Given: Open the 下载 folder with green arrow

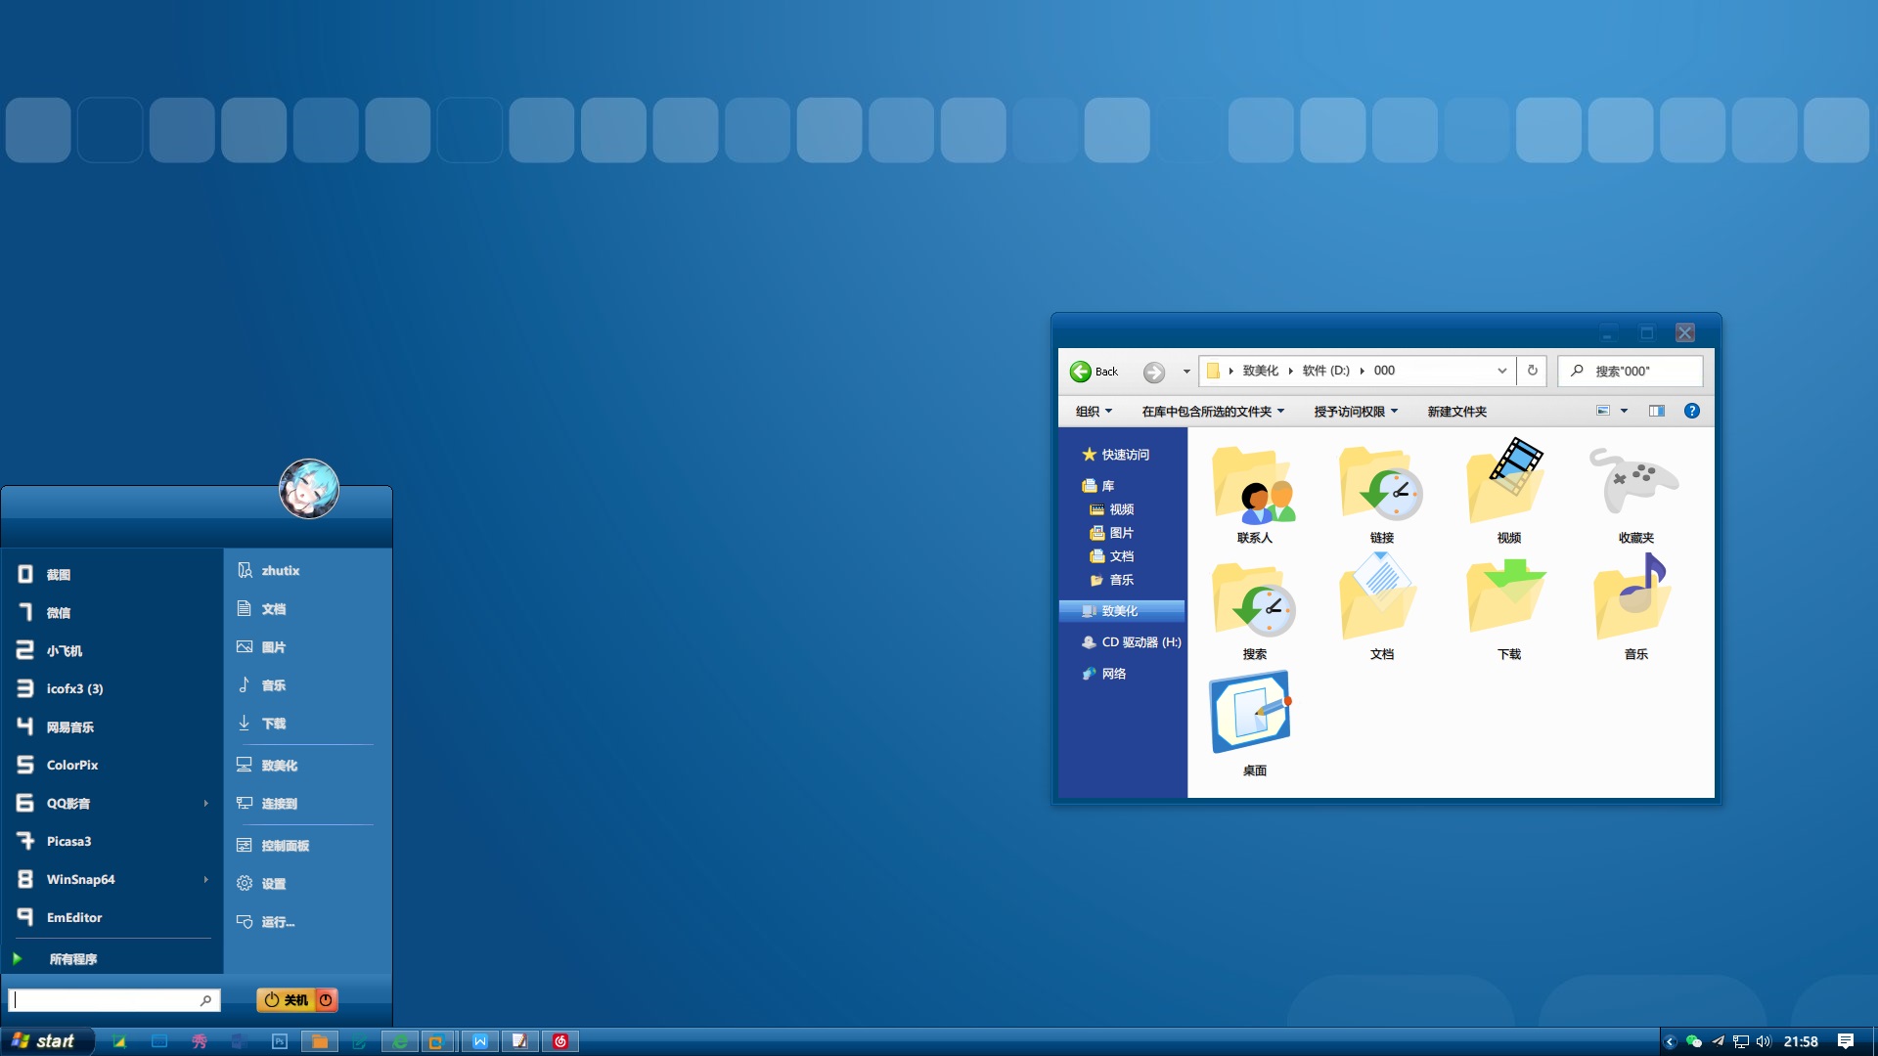Looking at the screenshot, I should 1508,597.
